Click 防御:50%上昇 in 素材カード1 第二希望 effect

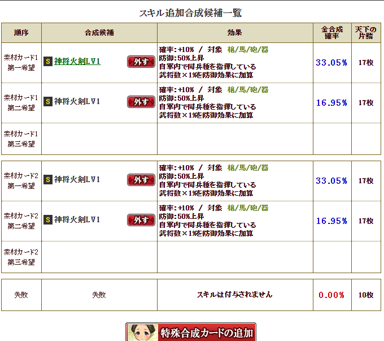tap(181, 98)
